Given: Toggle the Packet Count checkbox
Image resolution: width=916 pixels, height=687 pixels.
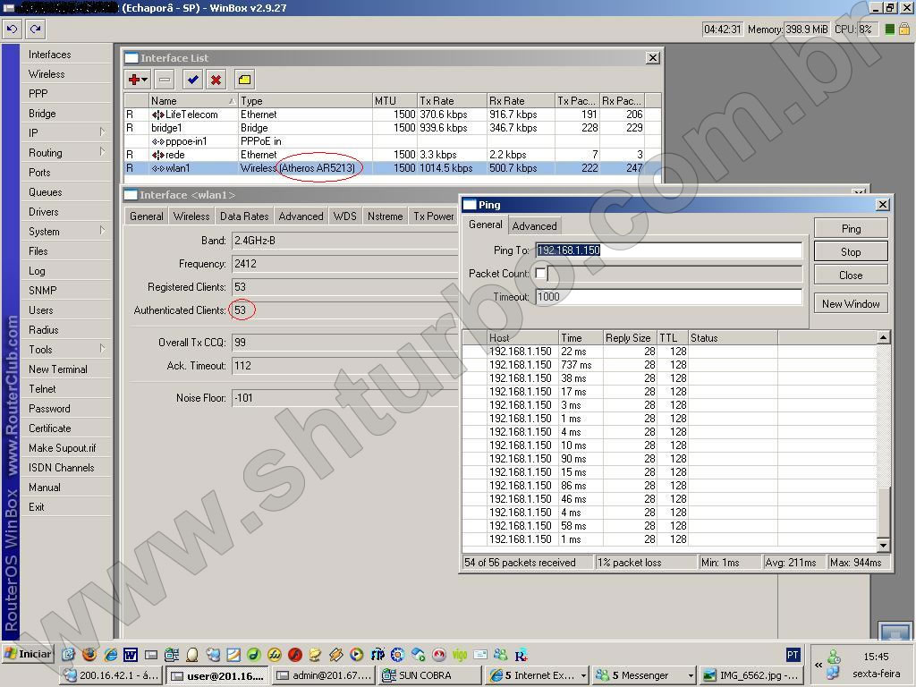Looking at the screenshot, I should (x=540, y=274).
